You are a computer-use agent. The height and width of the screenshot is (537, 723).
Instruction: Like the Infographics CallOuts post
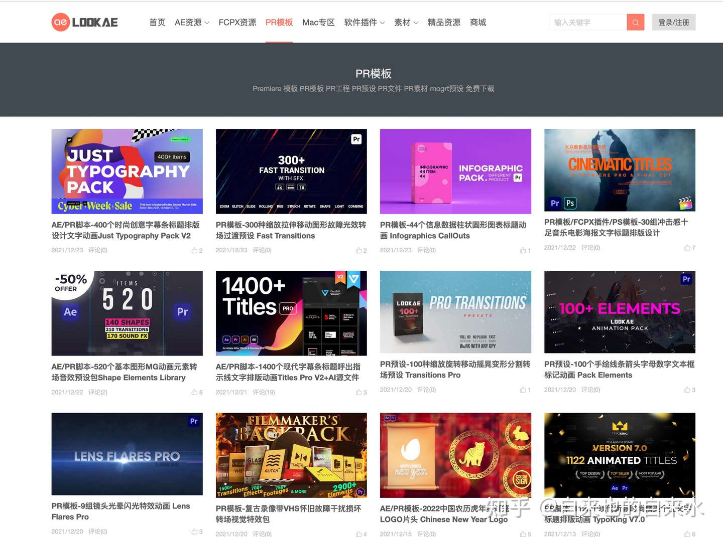click(525, 250)
